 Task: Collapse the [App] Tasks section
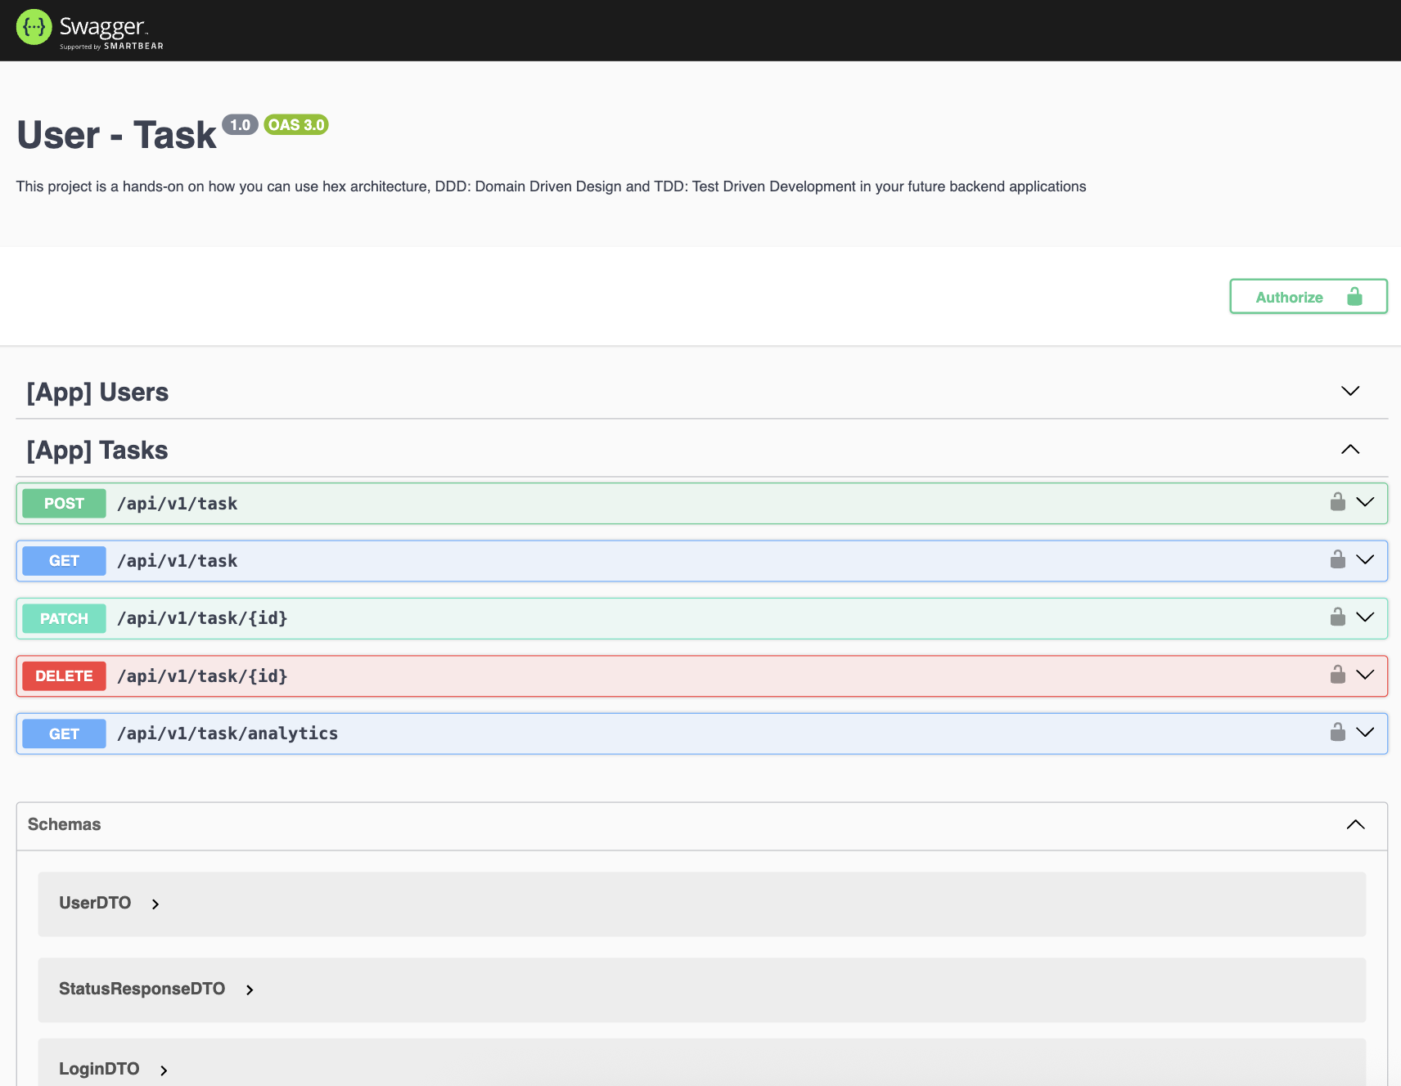pyautogui.click(x=1350, y=449)
